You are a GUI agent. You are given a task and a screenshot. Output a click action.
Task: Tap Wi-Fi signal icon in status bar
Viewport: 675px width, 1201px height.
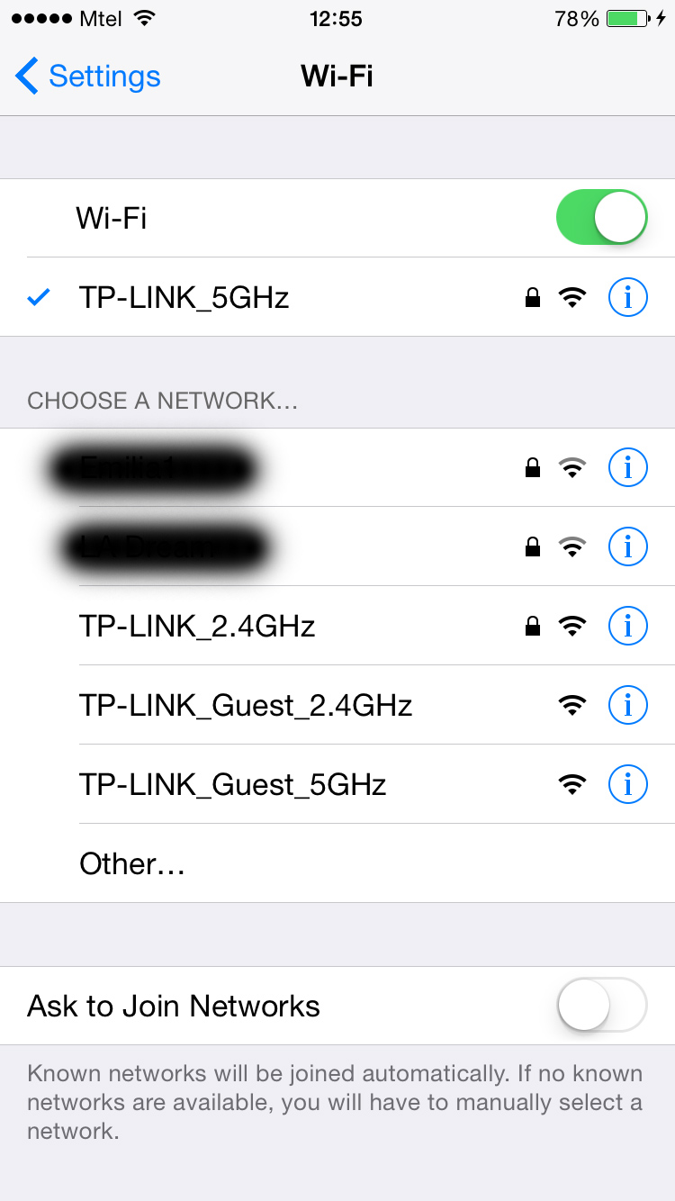click(x=143, y=18)
